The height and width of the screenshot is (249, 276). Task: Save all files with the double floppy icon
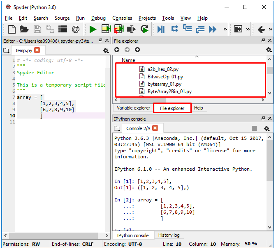[x=50, y=29]
